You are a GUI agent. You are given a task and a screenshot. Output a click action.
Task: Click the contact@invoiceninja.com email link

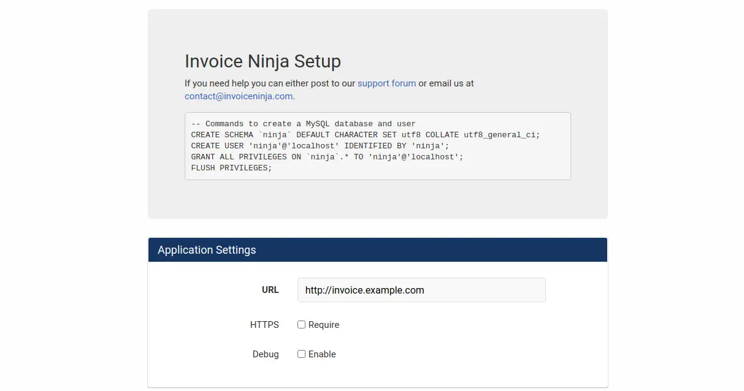click(239, 96)
